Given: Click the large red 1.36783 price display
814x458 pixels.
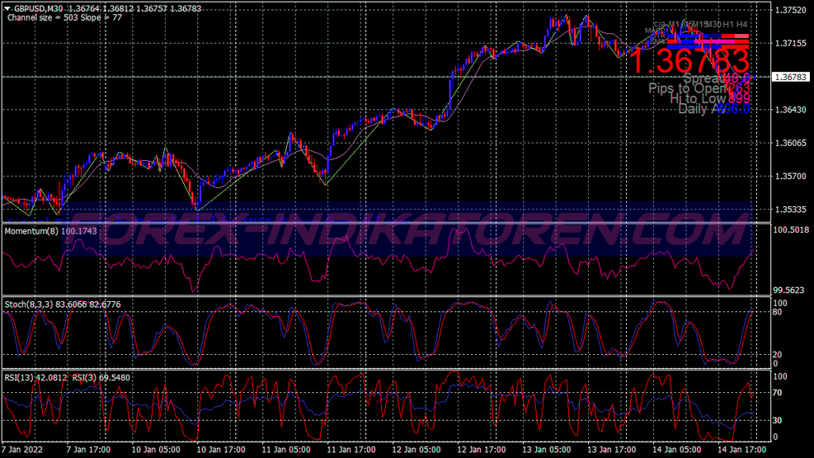Looking at the screenshot, I should tap(689, 61).
